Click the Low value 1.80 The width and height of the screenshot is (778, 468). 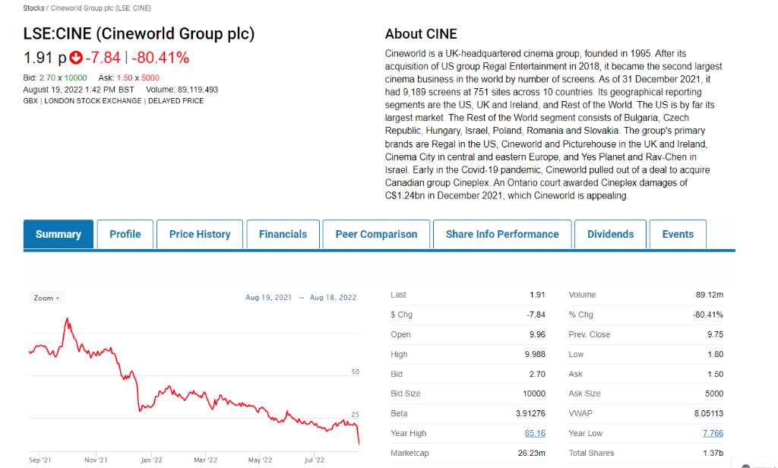click(x=716, y=354)
